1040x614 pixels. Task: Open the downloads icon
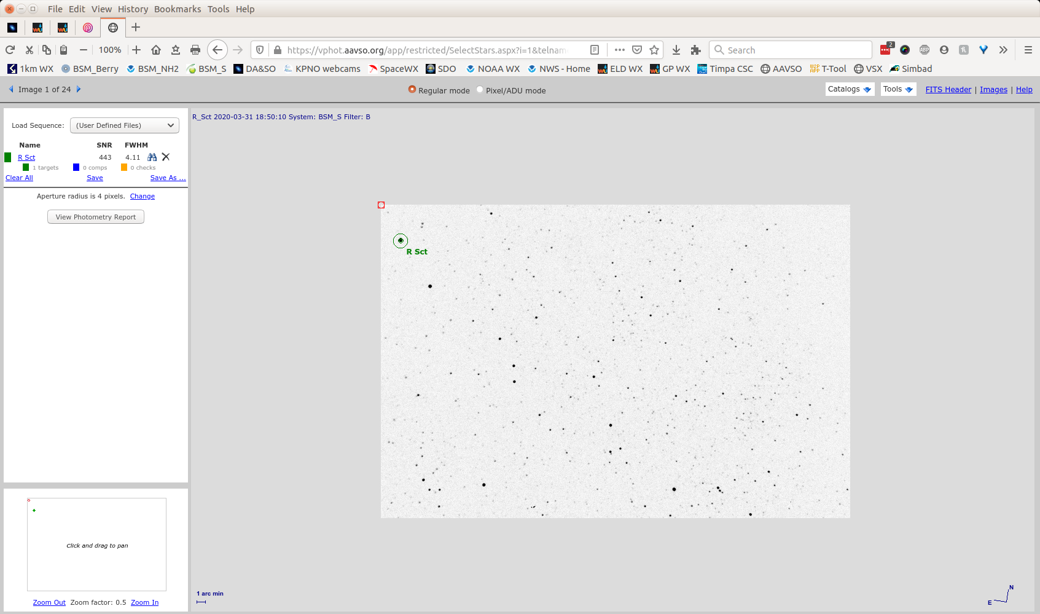pos(676,50)
